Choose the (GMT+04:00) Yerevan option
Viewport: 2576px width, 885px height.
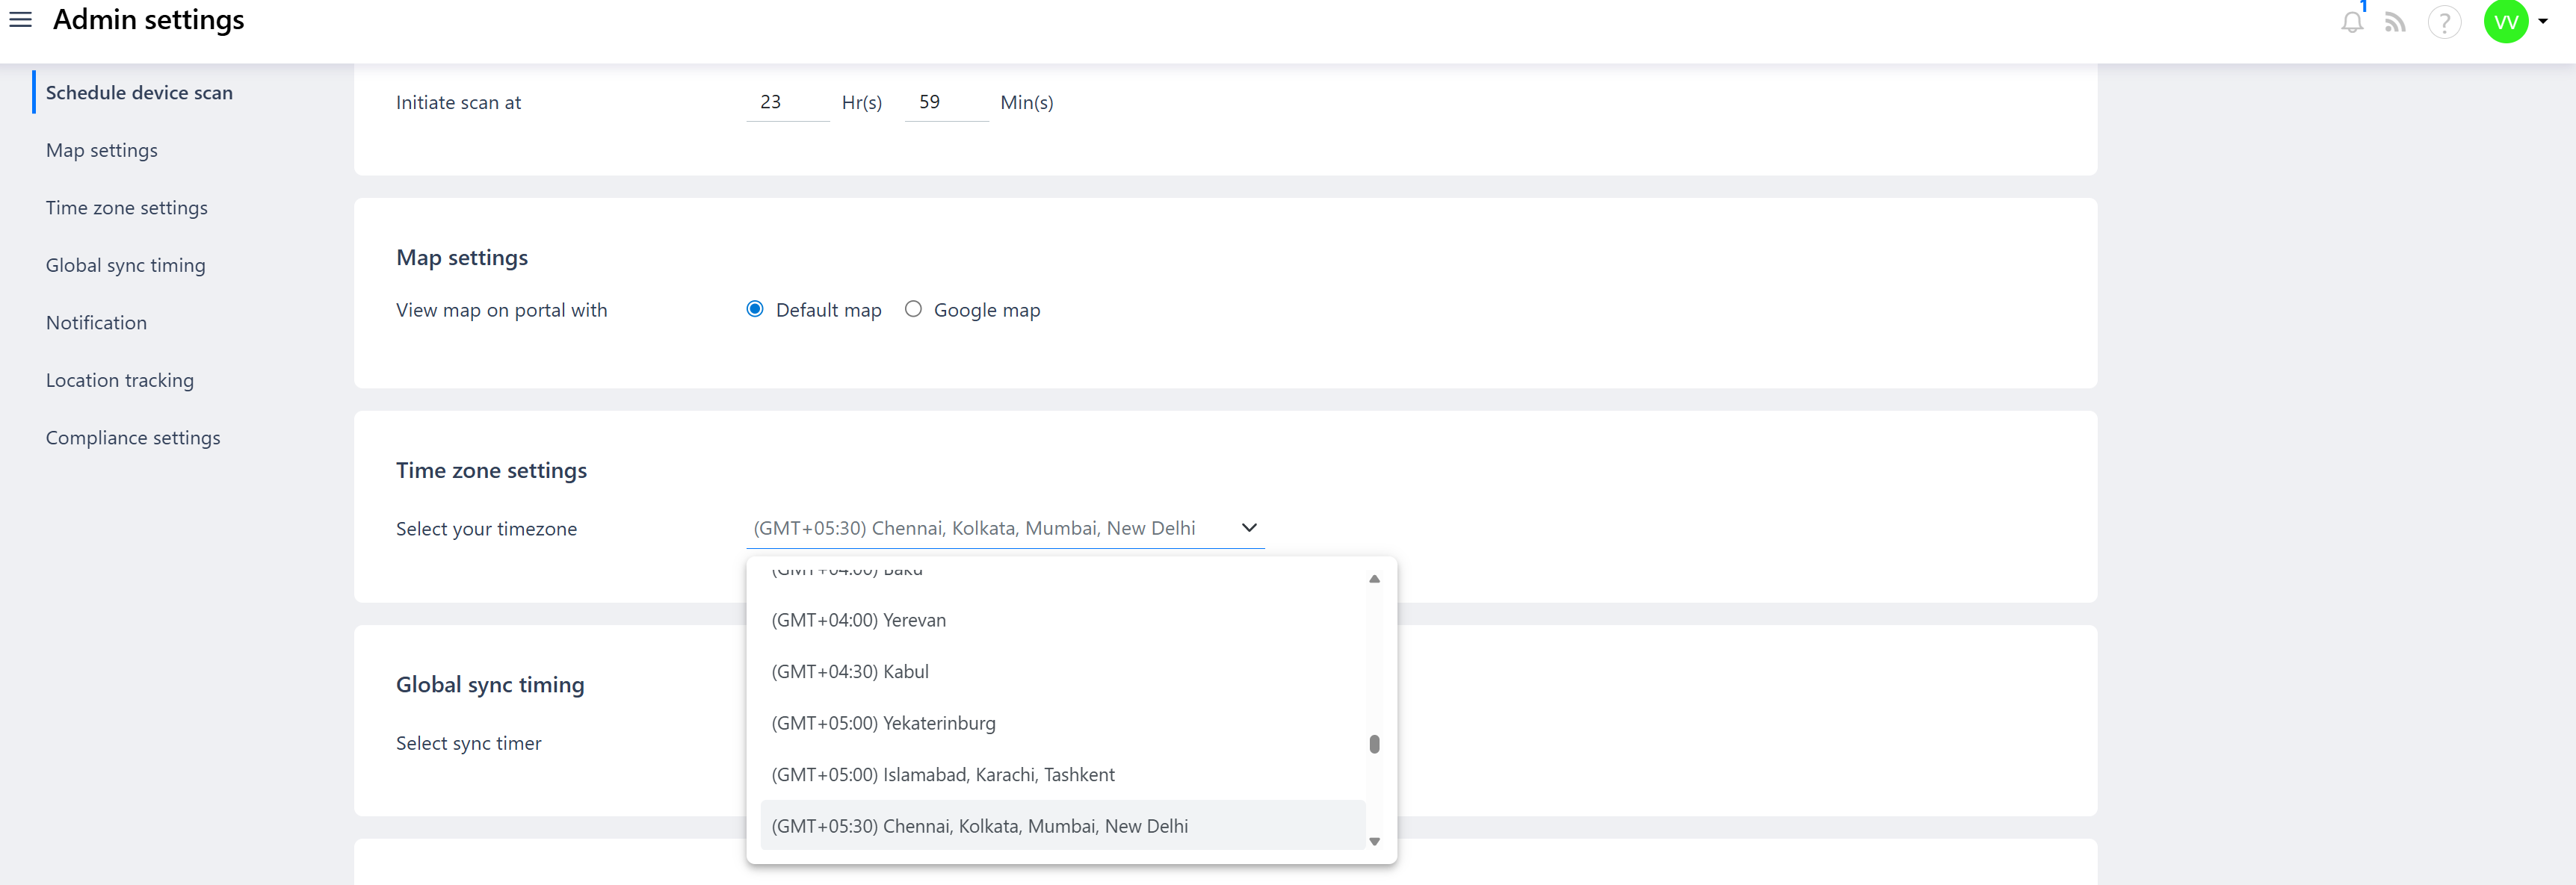[858, 619]
